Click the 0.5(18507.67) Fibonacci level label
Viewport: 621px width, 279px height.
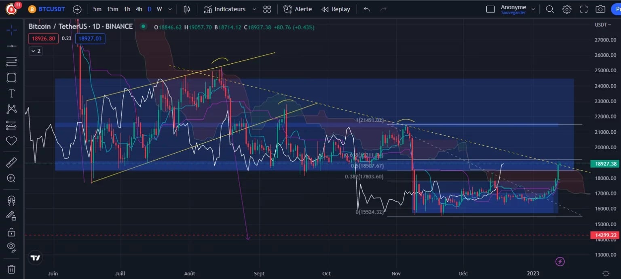coord(367,166)
